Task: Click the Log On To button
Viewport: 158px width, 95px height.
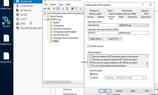Action: (x=114, y=39)
